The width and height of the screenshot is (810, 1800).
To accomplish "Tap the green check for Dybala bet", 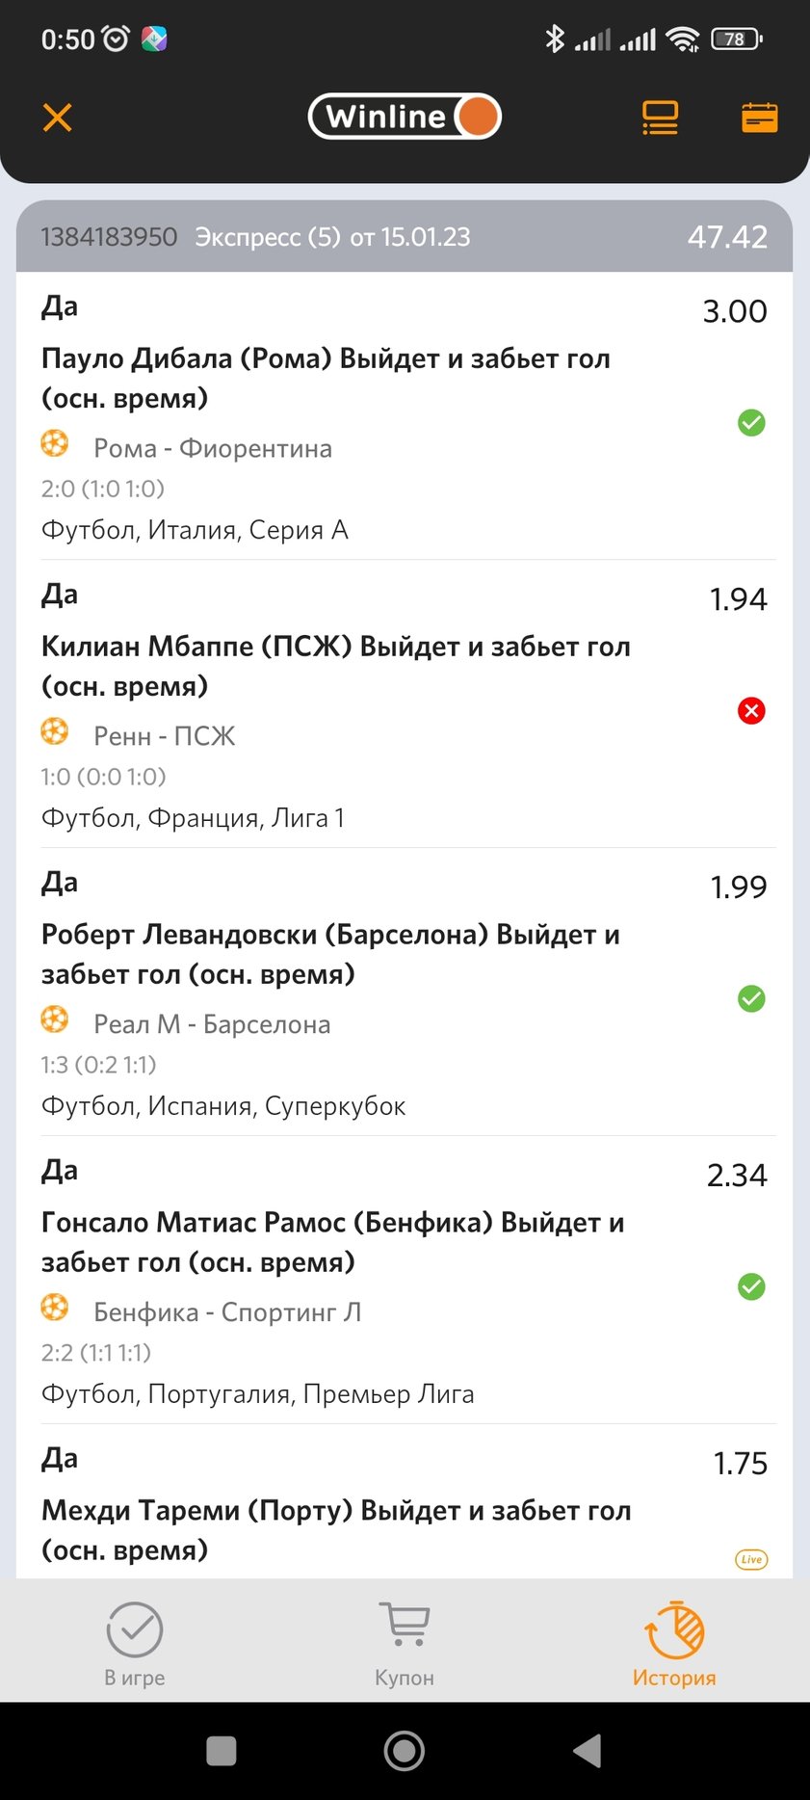I will click(751, 422).
